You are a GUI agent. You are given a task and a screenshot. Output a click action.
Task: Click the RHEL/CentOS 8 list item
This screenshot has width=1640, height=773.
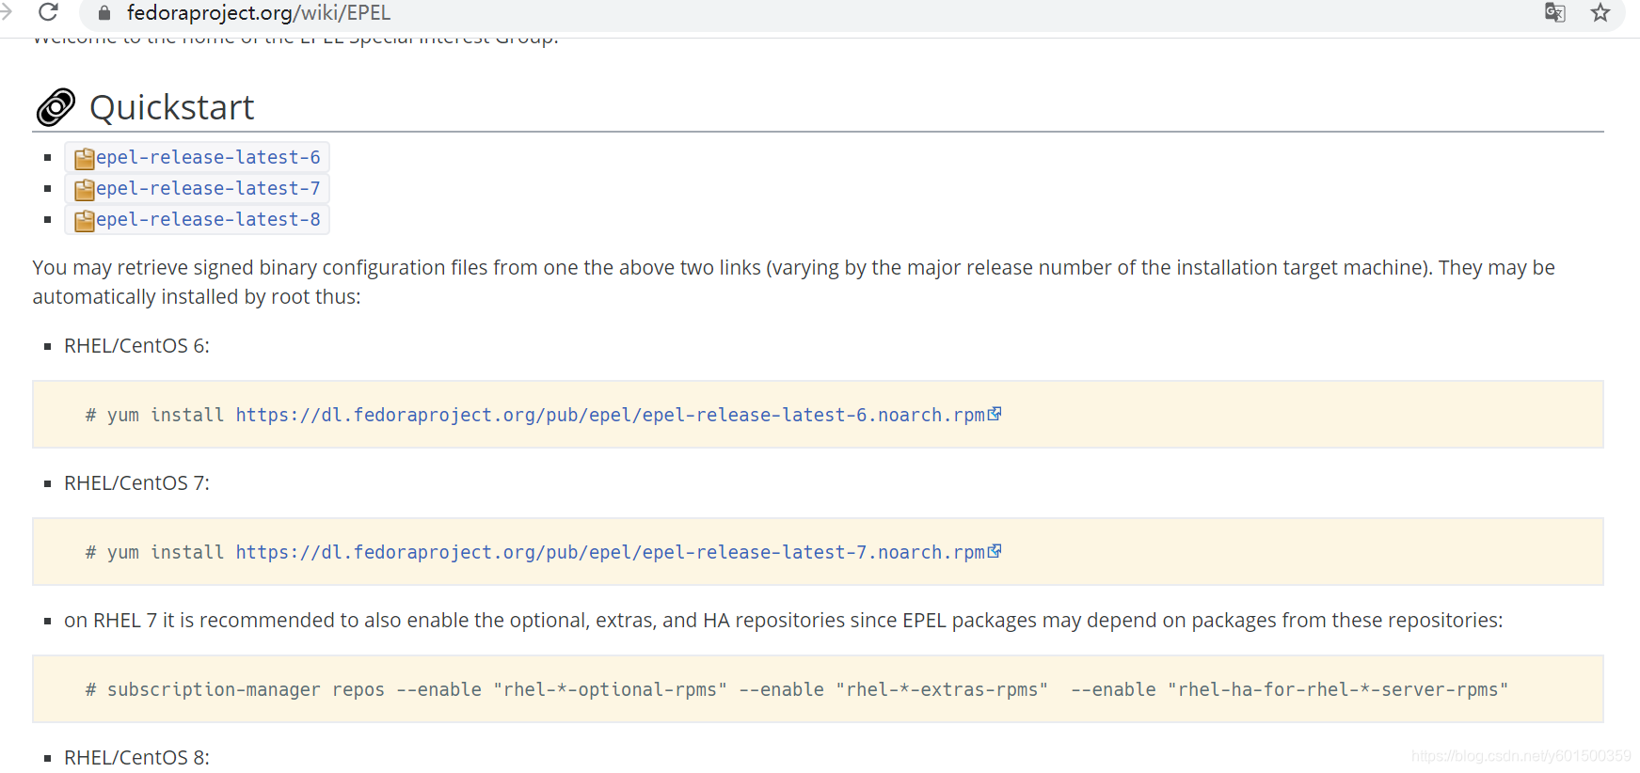(x=136, y=758)
